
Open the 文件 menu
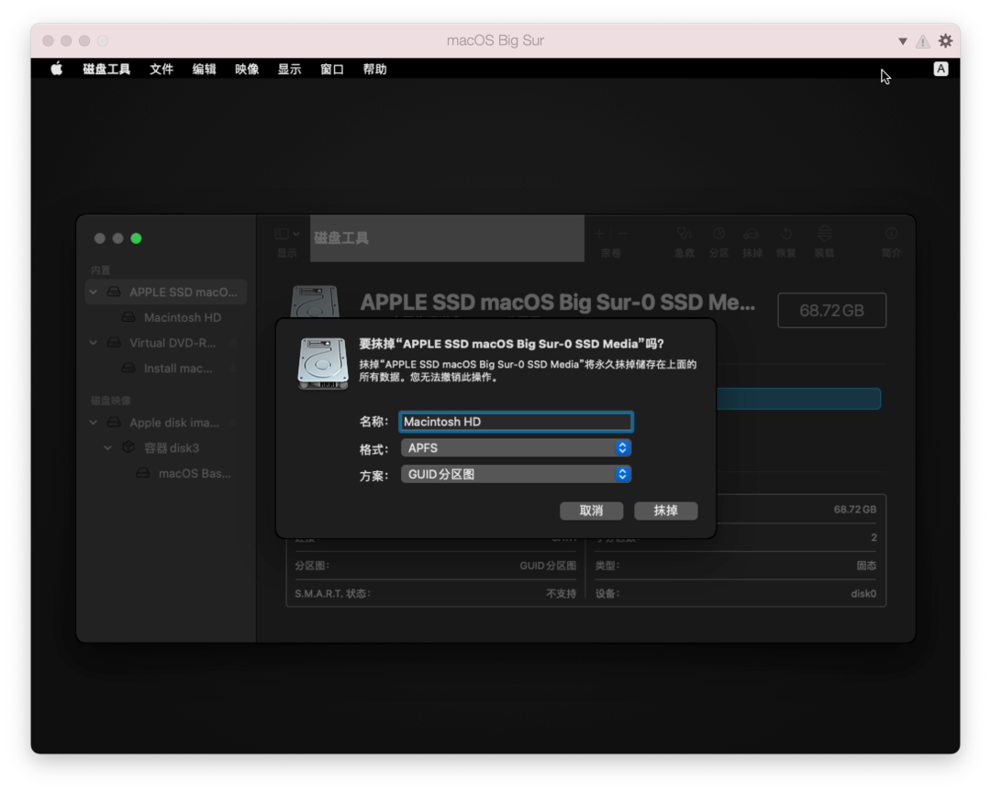coord(161,69)
